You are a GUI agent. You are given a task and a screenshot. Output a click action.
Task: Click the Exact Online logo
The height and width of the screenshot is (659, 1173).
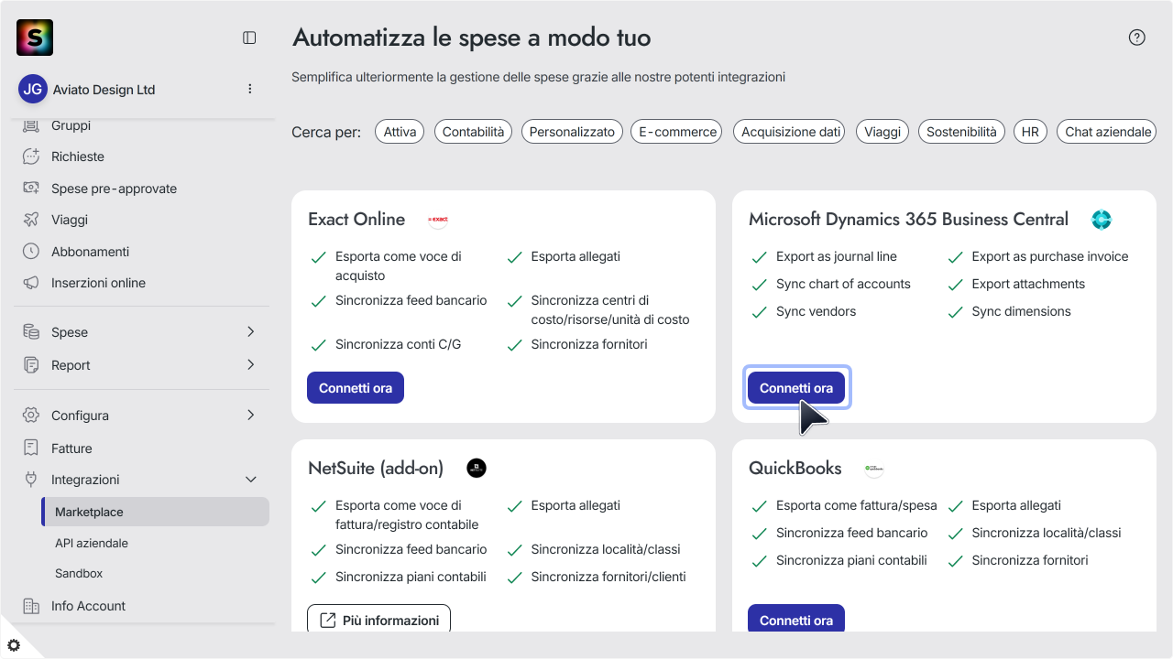438,220
